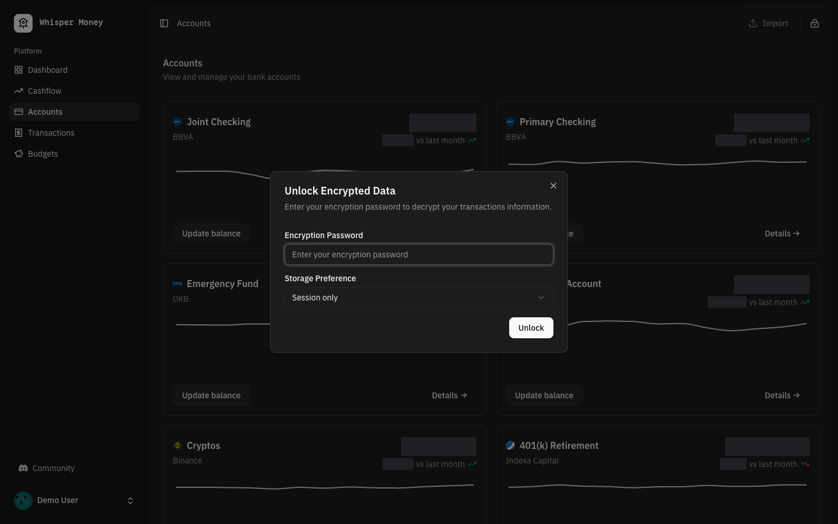Click Update balance for Emergency Fund
The width and height of the screenshot is (838, 524).
pyautogui.click(x=211, y=395)
